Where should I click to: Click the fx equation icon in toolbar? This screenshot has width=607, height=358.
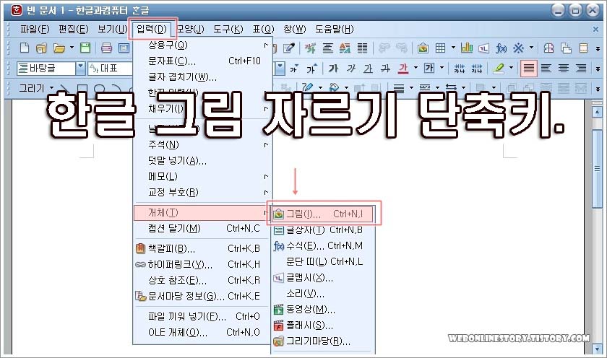click(x=501, y=48)
